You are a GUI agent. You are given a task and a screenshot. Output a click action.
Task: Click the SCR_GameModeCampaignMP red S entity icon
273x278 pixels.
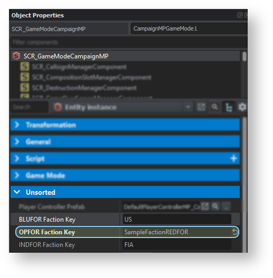click(x=16, y=56)
